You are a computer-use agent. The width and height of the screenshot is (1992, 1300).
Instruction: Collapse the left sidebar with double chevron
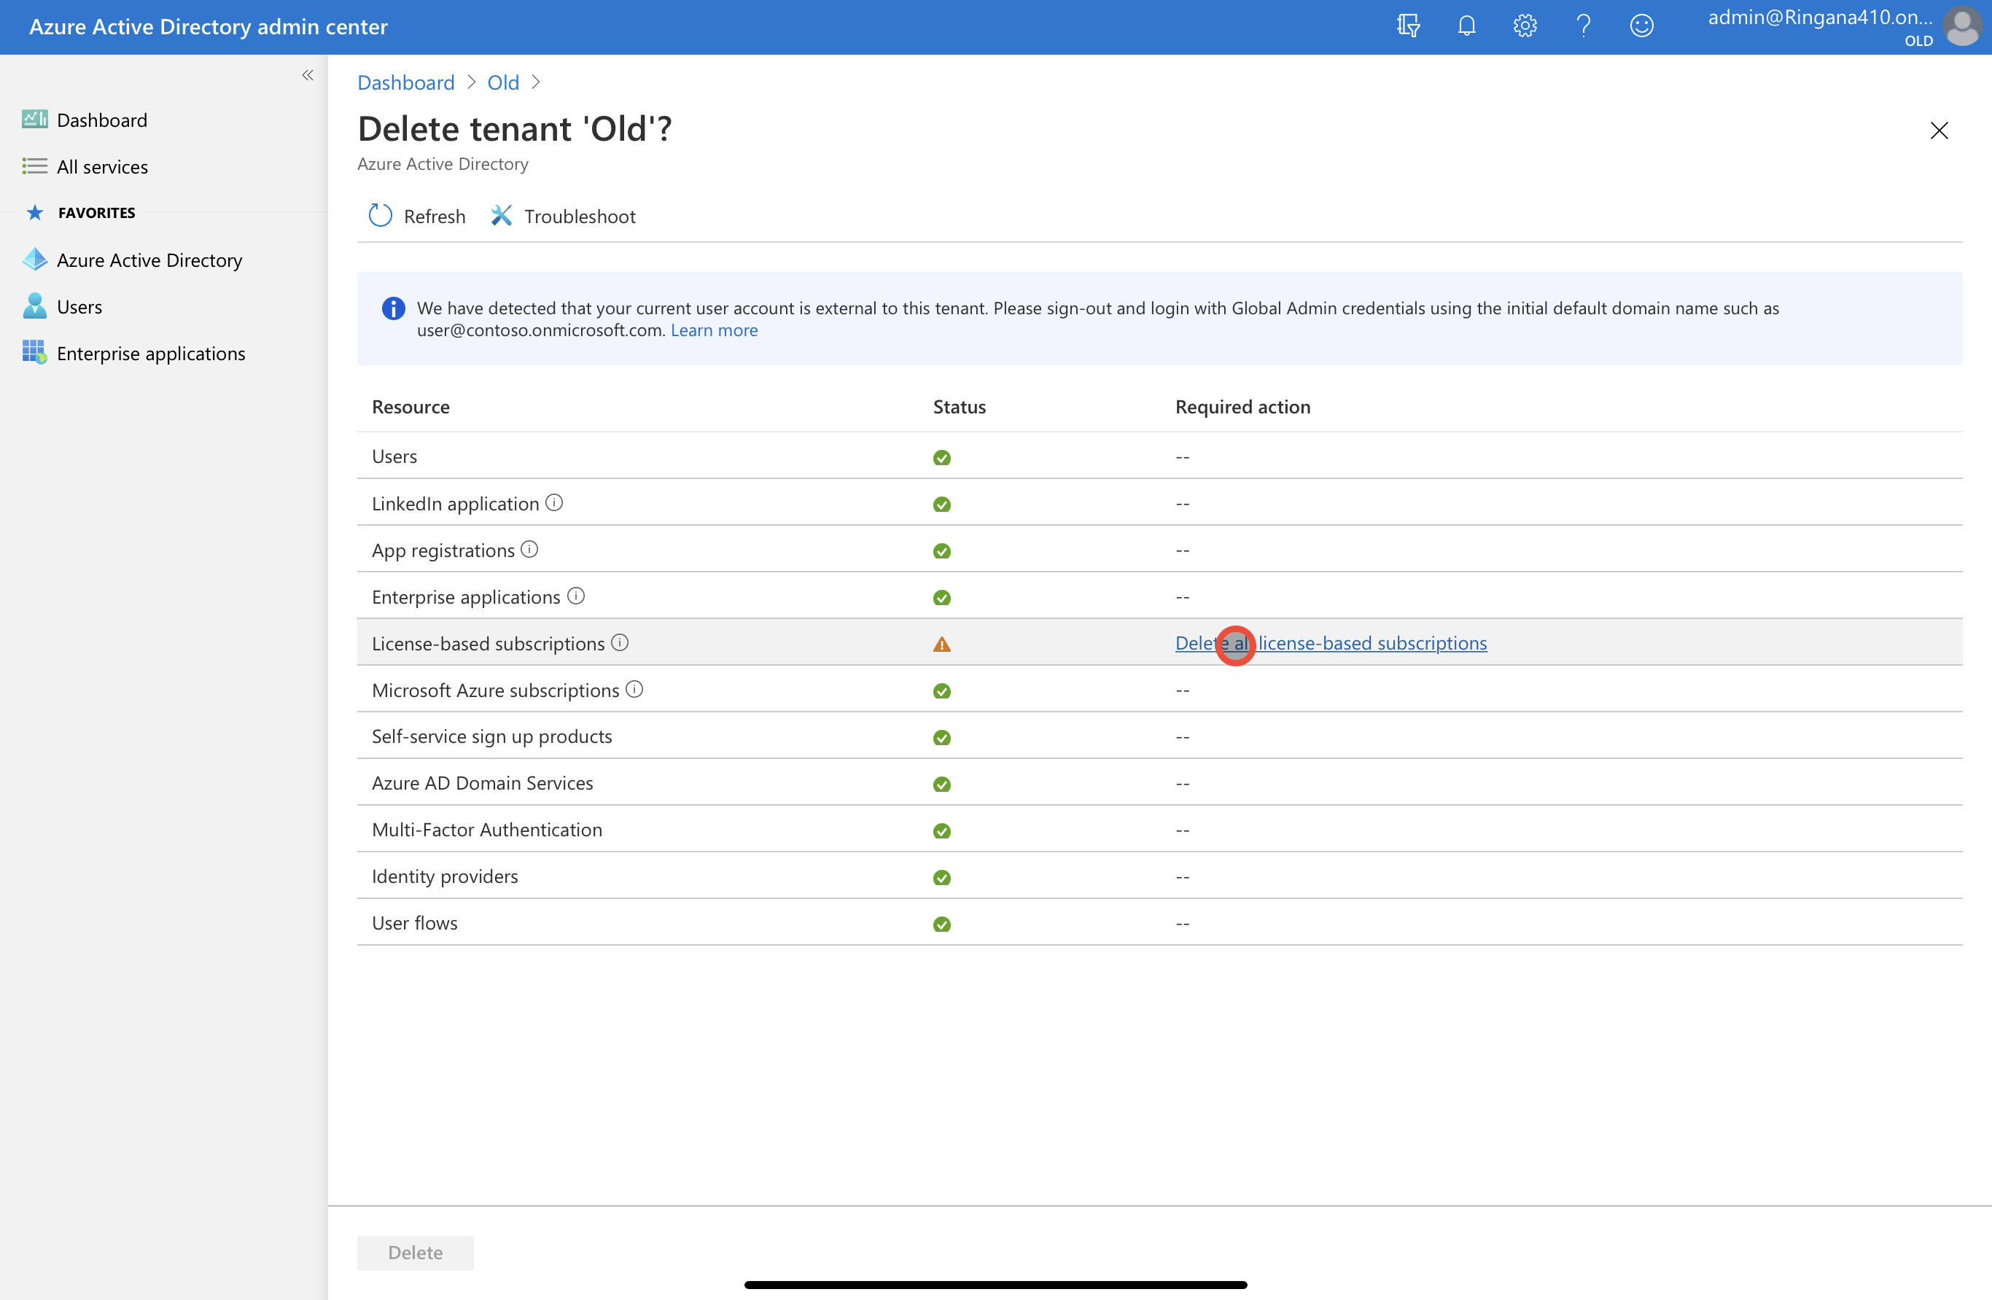tap(308, 75)
